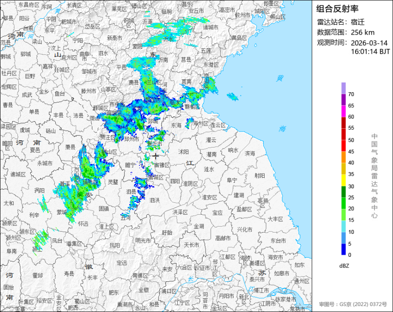Click the 灵璧 map label

coord(113,182)
